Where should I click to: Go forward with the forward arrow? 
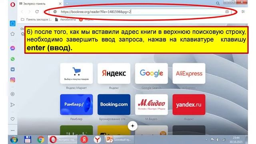[29, 12]
